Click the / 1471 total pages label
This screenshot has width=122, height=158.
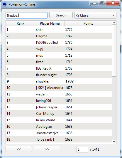[x=94, y=149]
